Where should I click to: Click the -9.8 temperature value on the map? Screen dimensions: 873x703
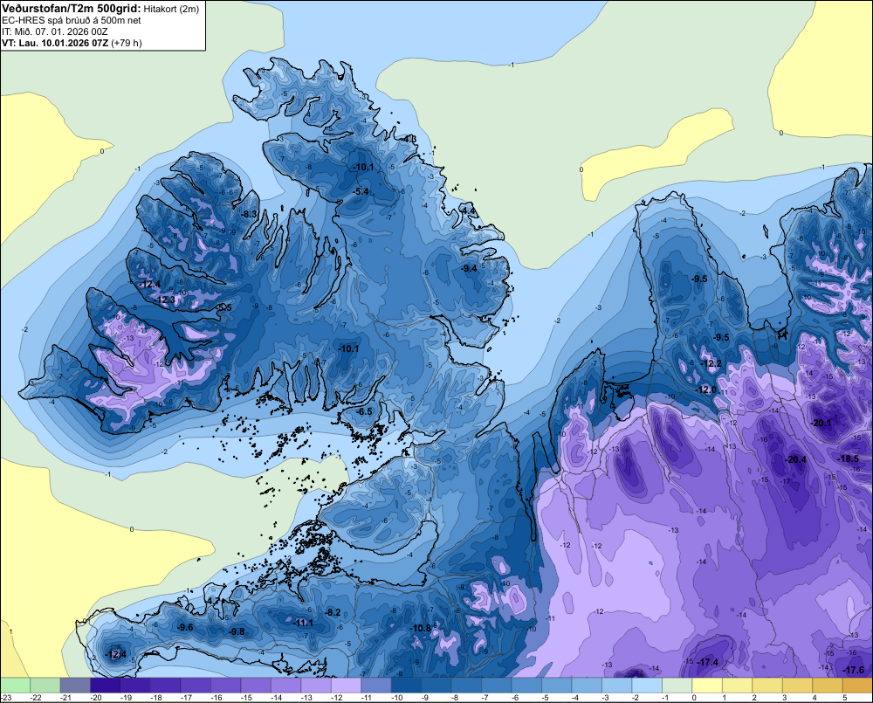point(237,631)
